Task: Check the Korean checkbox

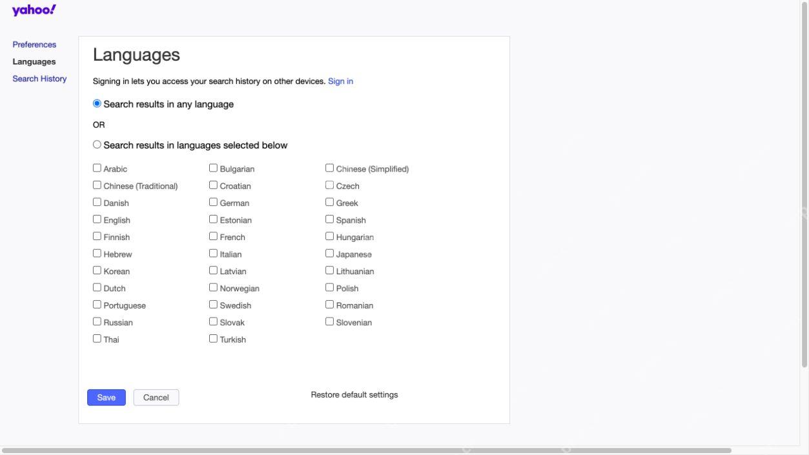Action: tap(97, 270)
